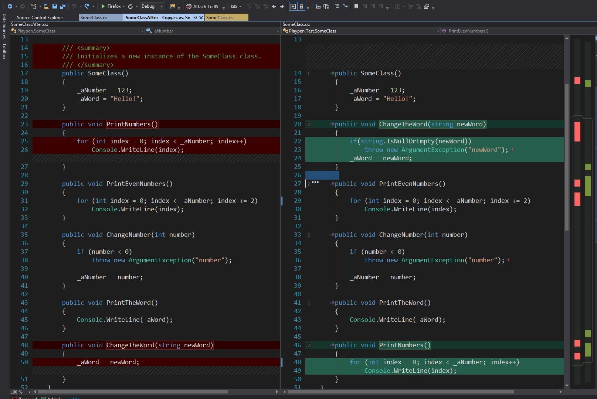Click the Save All toolbar icon

click(x=62, y=6)
